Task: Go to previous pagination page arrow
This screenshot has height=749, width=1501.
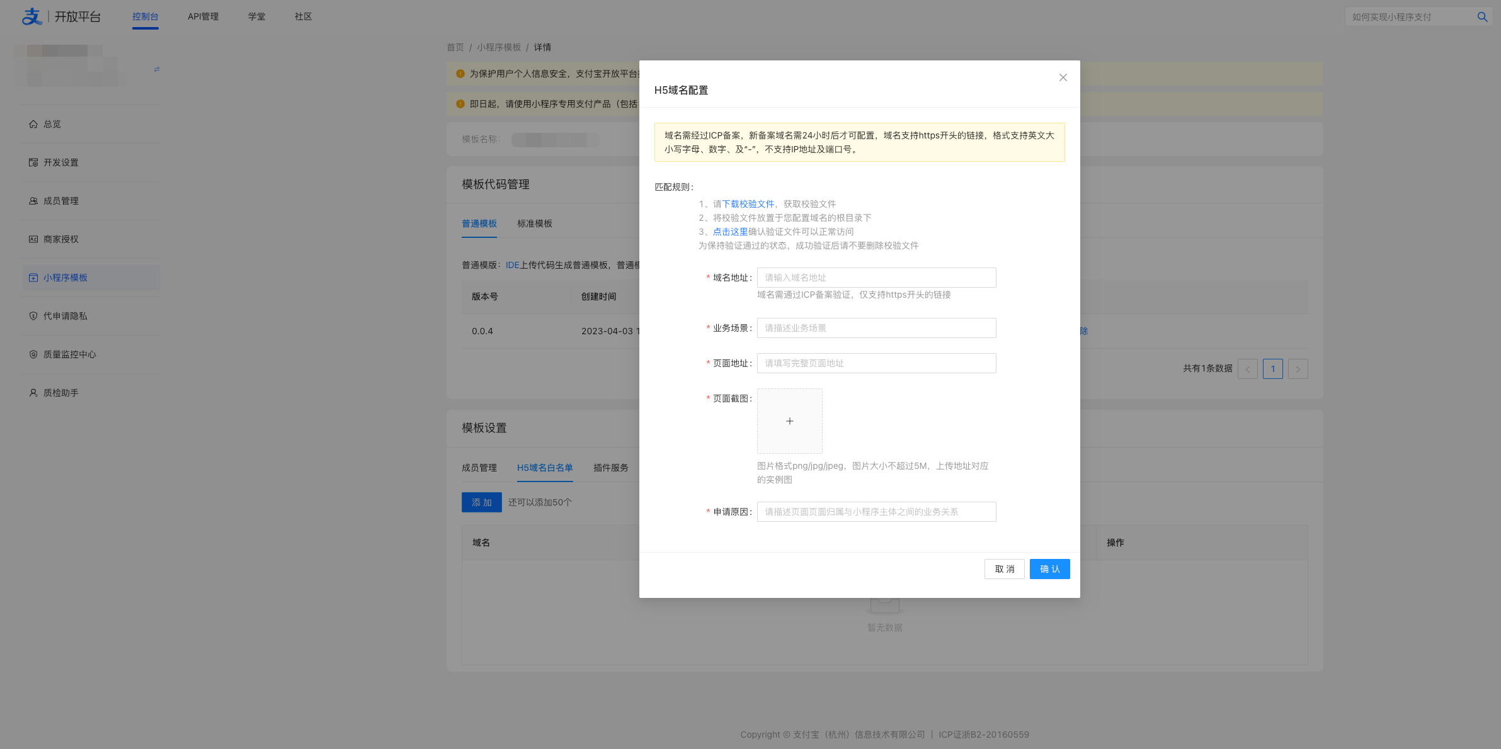Action: [x=1247, y=369]
